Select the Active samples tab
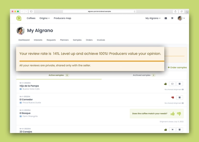The height and width of the screenshot is (142, 199). pos(59,75)
